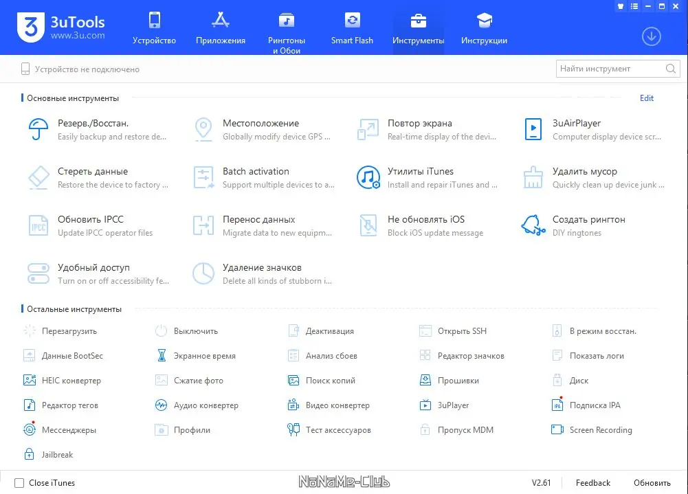Click the search magnifier icon
The width and height of the screenshot is (688, 494).
coord(670,69)
